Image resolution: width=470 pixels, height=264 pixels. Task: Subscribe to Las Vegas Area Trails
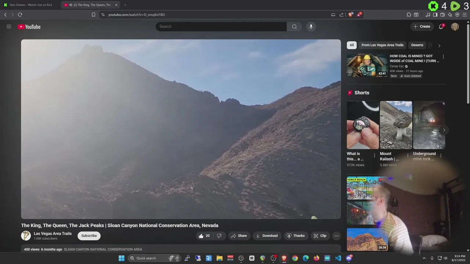coord(89,236)
